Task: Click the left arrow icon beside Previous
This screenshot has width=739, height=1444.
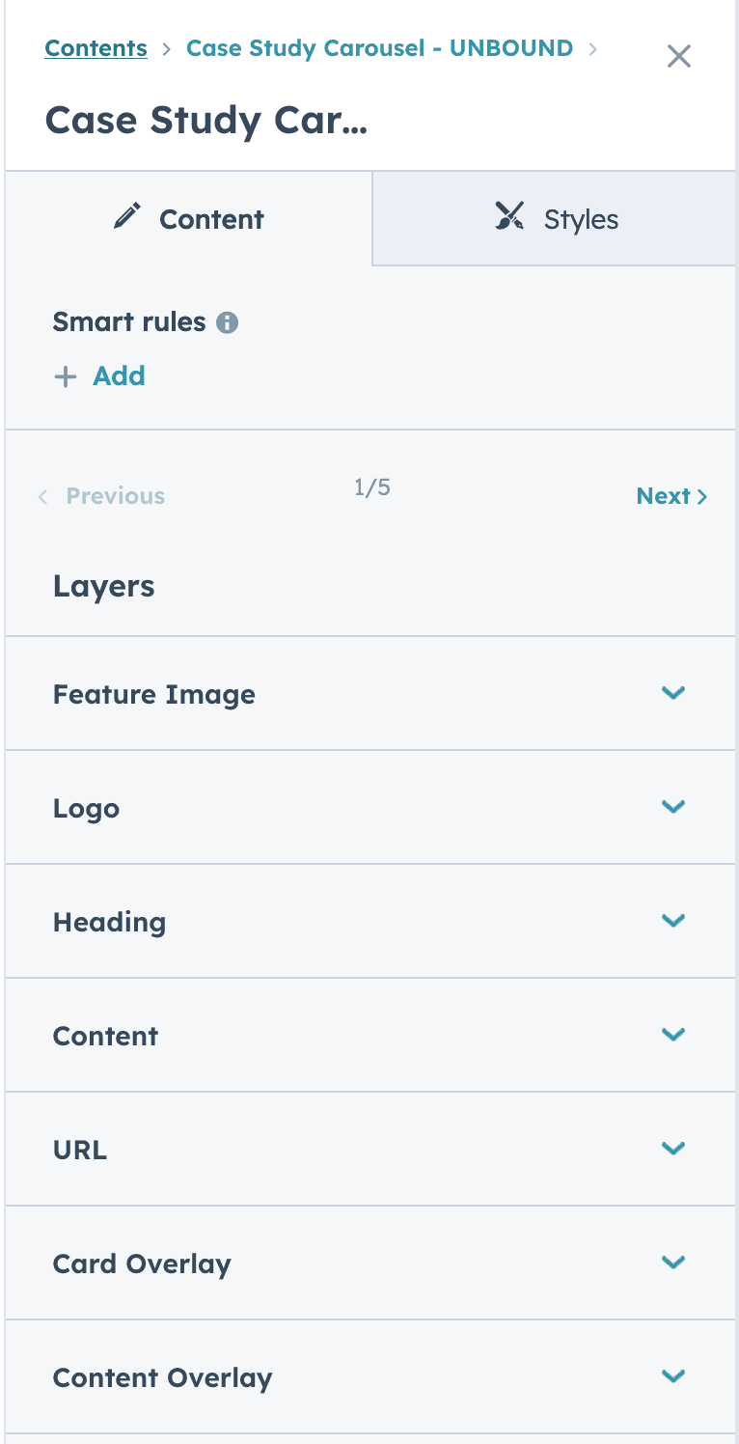Action: tap(42, 496)
